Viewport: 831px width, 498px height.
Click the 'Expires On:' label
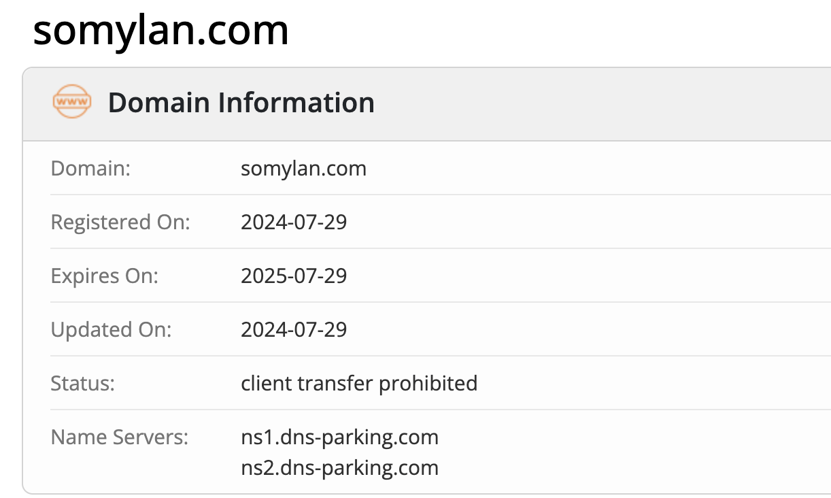click(x=104, y=276)
